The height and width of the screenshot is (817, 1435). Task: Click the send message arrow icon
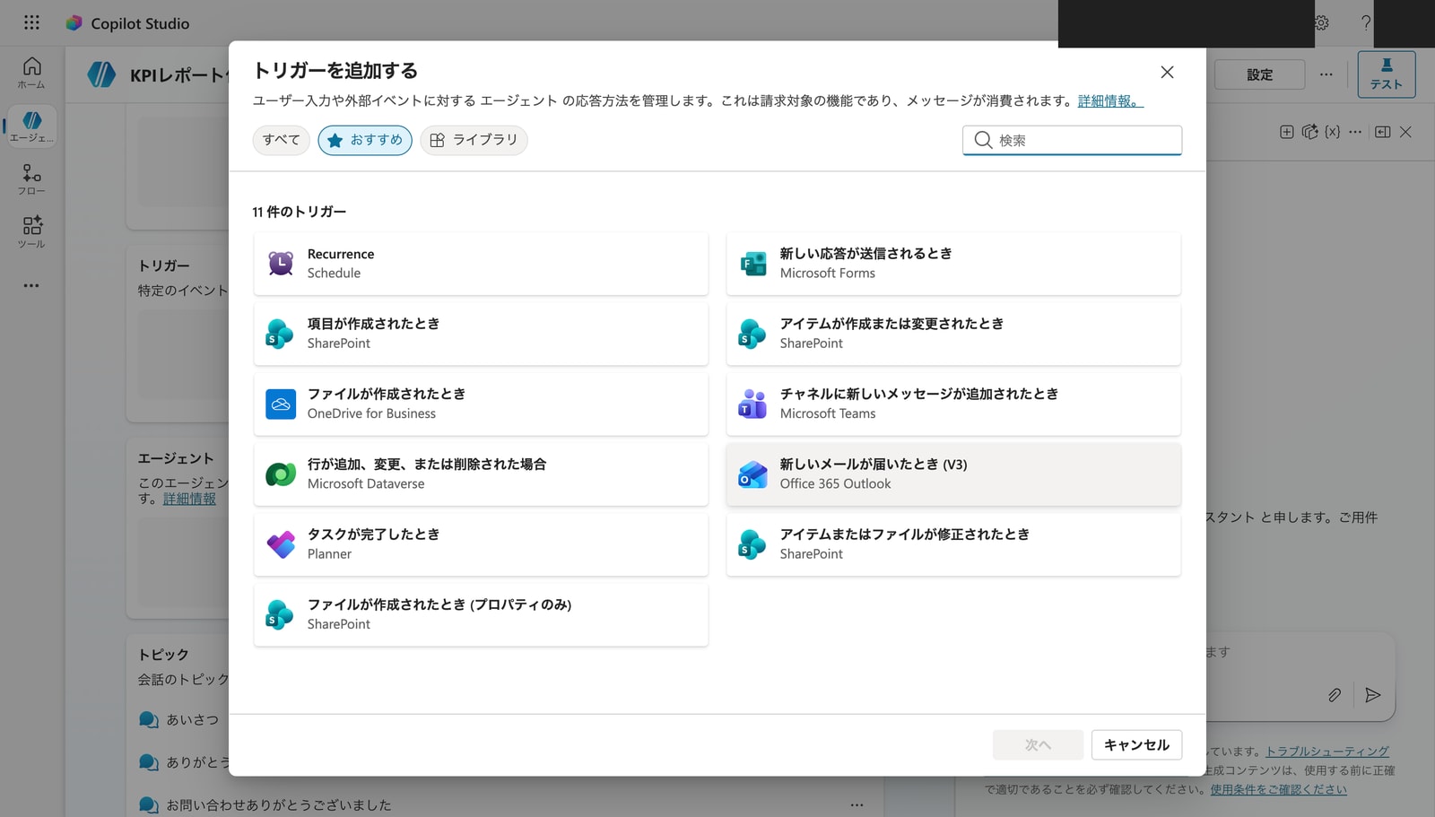[x=1372, y=695]
